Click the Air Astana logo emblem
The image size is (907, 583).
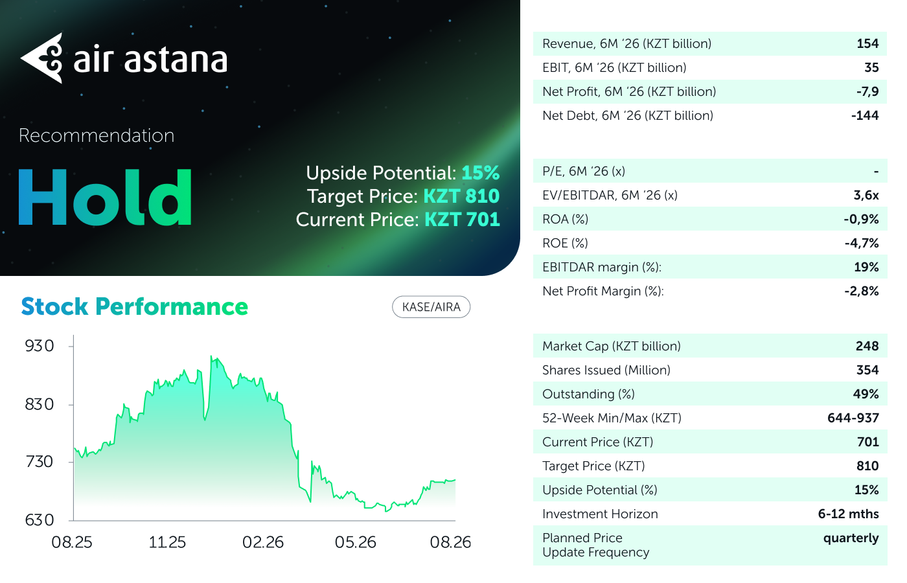[42, 58]
